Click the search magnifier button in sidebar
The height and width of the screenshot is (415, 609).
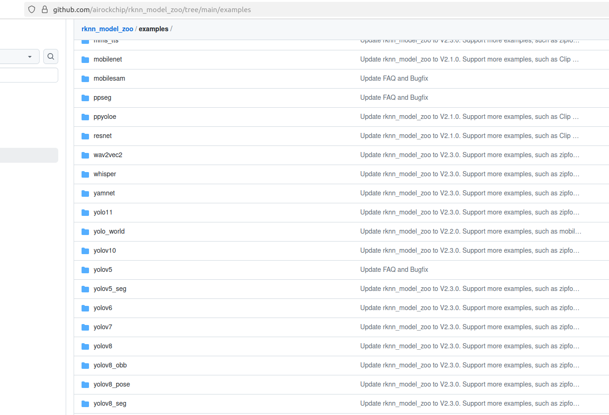pyautogui.click(x=51, y=56)
